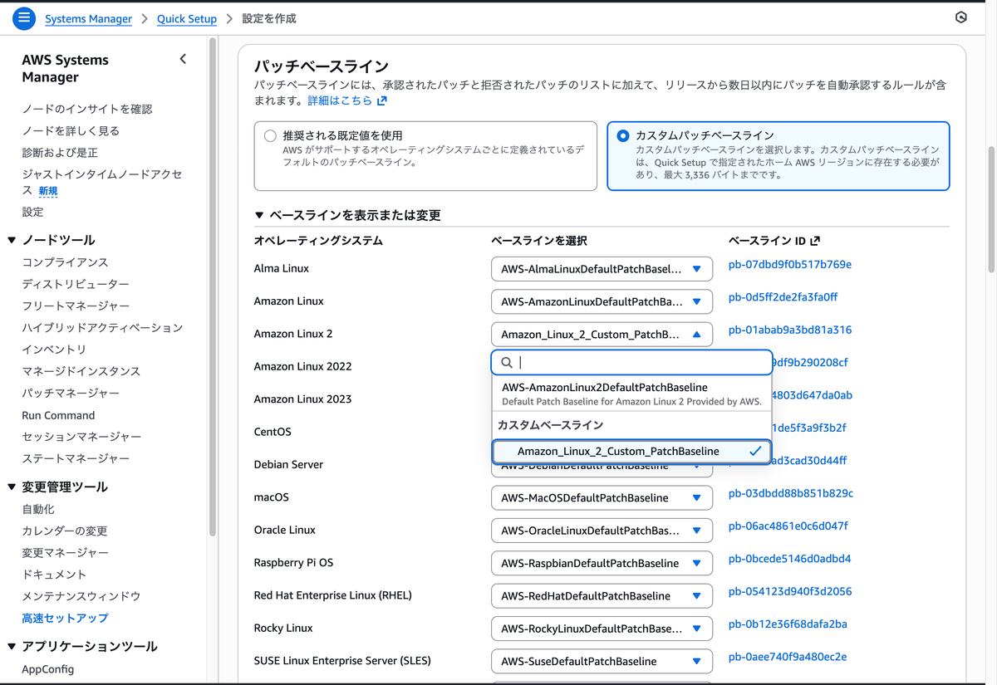The image size is (997, 685).
Task: Close the Amazon Linux 2 baseline dropdown
Action: [602, 335]
